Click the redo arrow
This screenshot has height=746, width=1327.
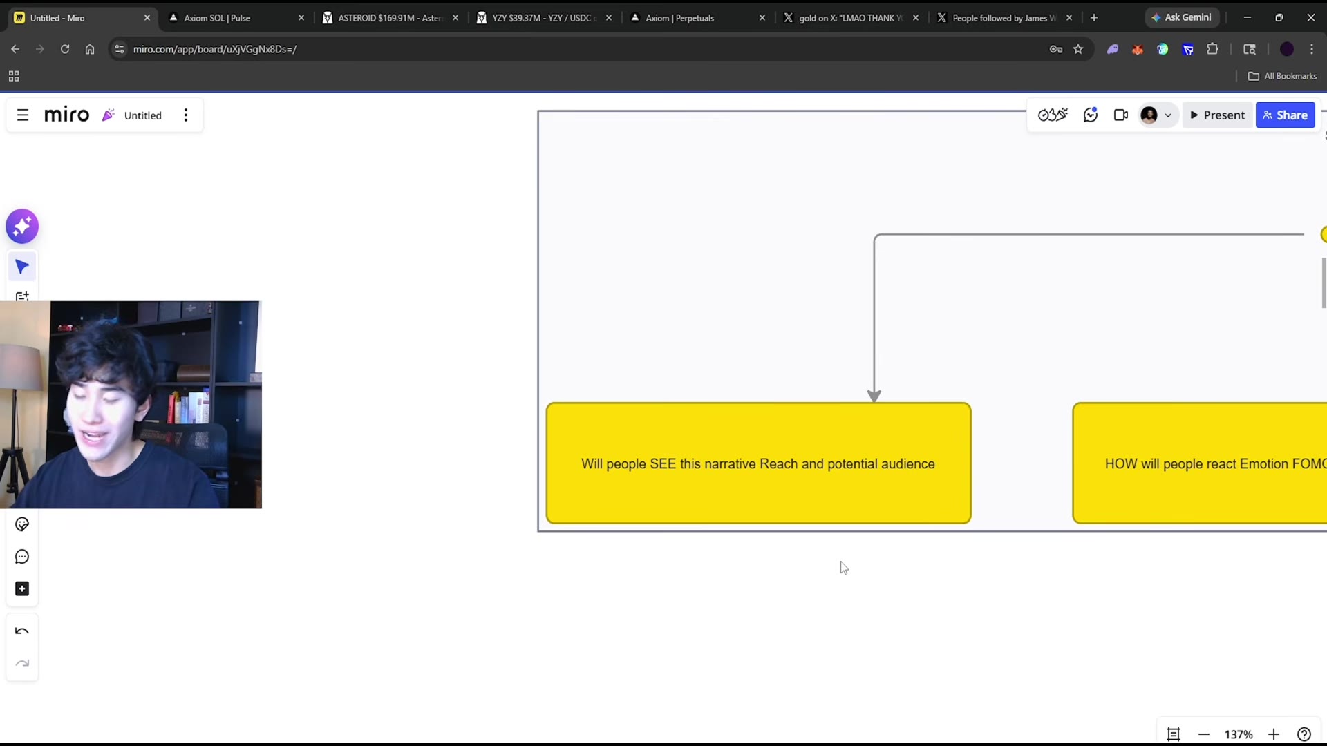(22, 664)
